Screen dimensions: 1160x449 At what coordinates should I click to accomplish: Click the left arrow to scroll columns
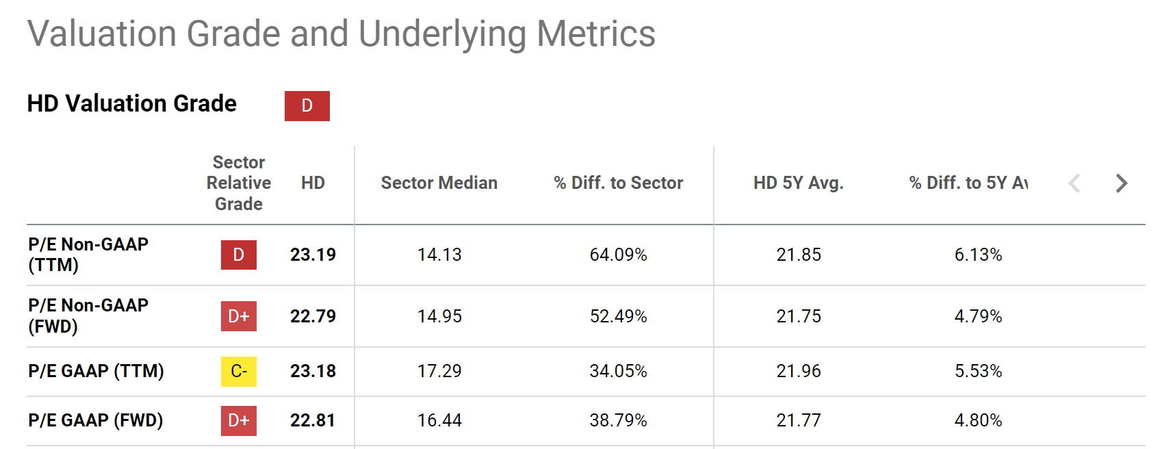click(x=1074, y=183)
